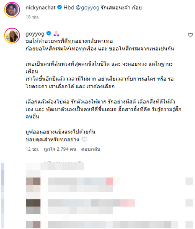View the "ถูกใจ 2,794 คน" likes list
195x229 pixels.
click(60, 149)
